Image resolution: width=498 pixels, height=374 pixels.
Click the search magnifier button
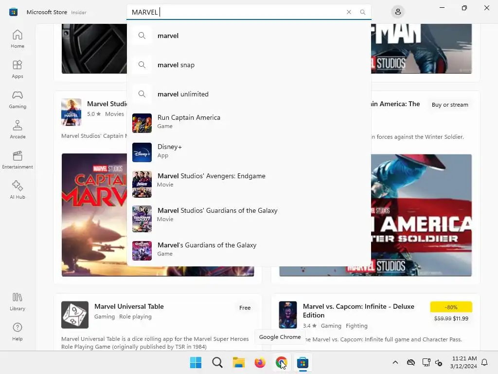point(363,12)
